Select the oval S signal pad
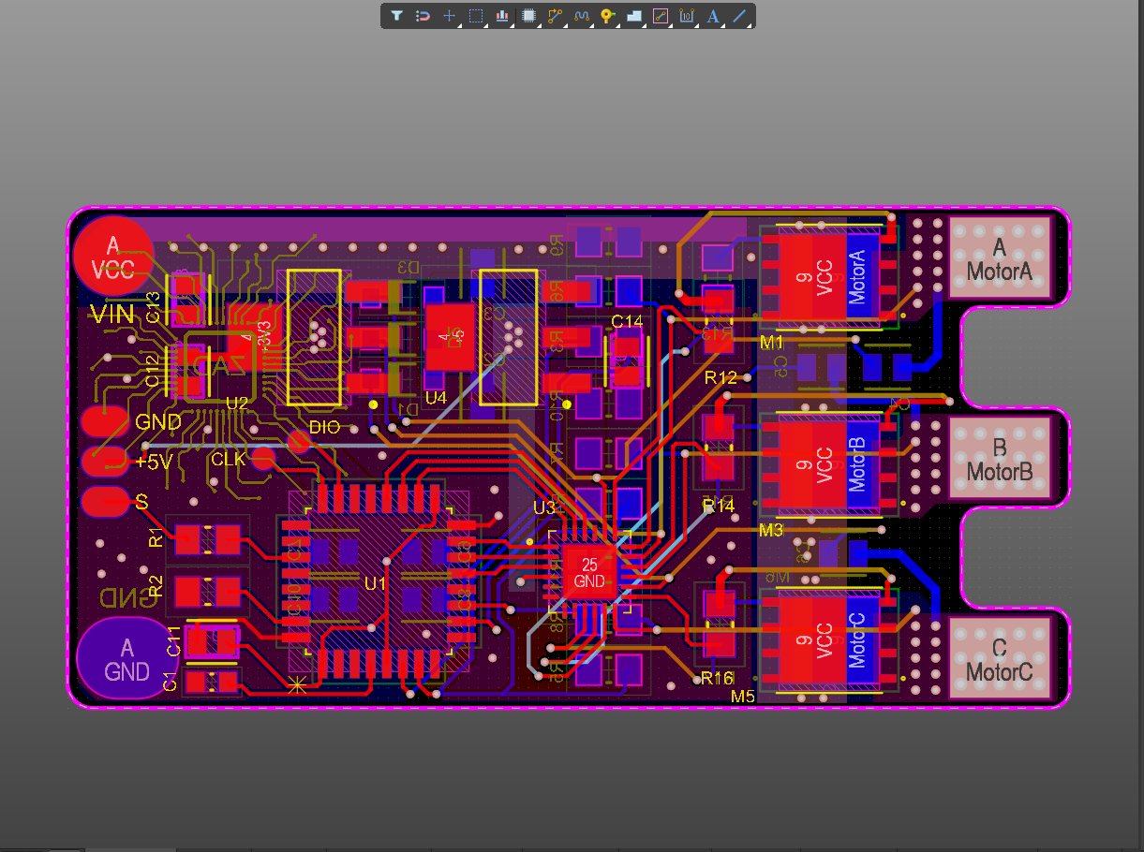The height and width of the screenshot is (852, 1144). [106, 501]
